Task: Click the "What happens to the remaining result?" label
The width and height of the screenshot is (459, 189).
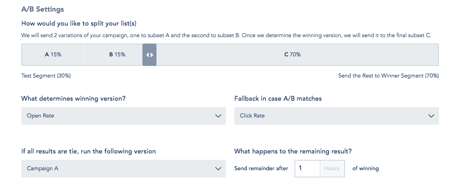Action: tap(293, 151)
